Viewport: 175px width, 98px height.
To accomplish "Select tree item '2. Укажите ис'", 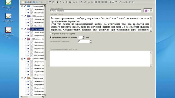I will (x=39, y=36).
